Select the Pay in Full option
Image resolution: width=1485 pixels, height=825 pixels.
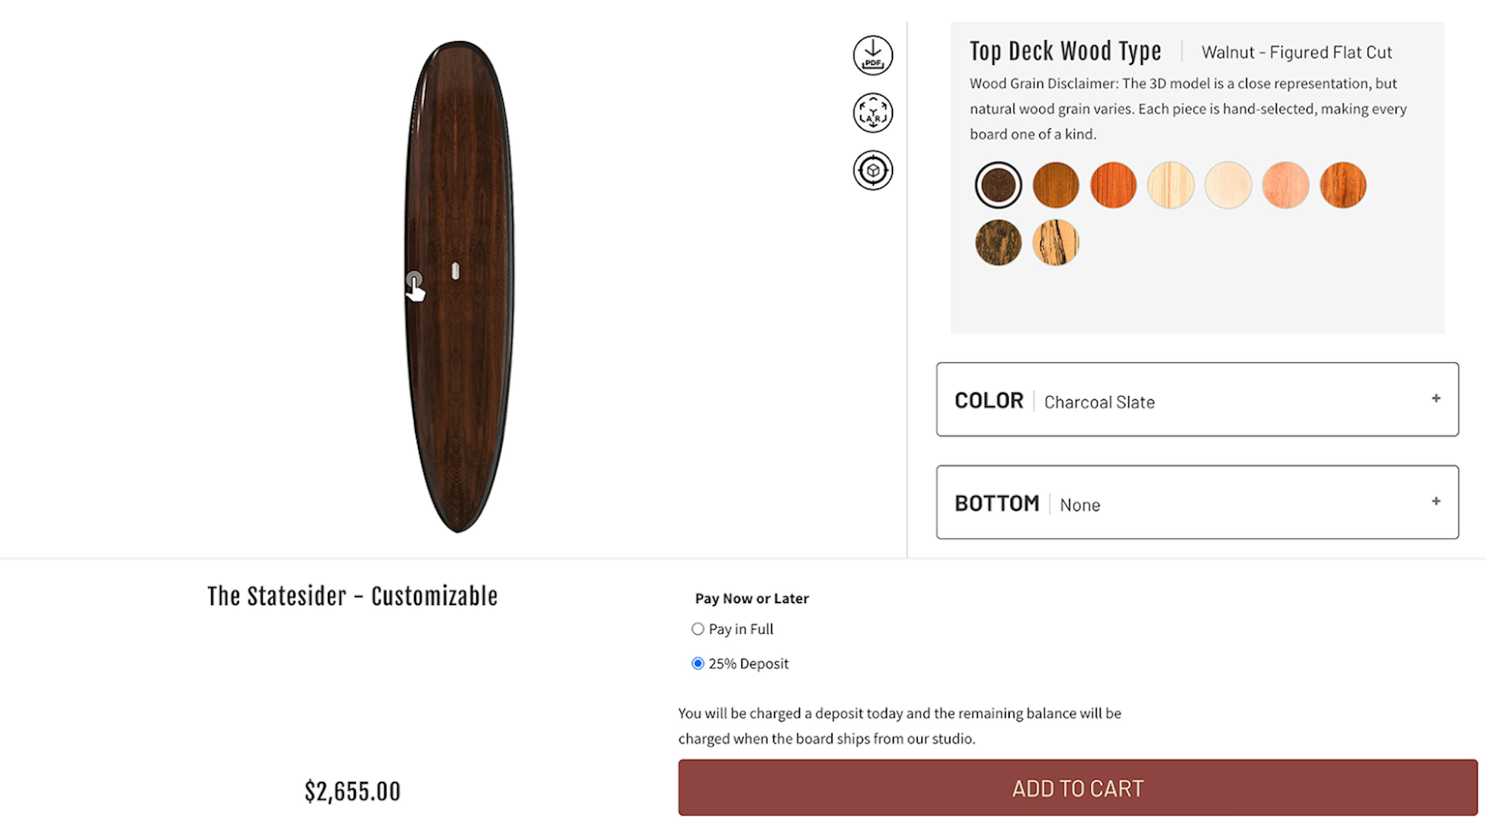click(698, 629)
